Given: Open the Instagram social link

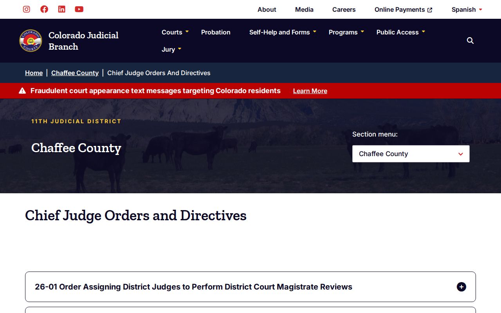Looking at the screenshot, I should point(27,9).
